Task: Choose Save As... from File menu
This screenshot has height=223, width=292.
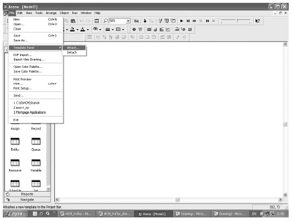Action: point(35,40)
